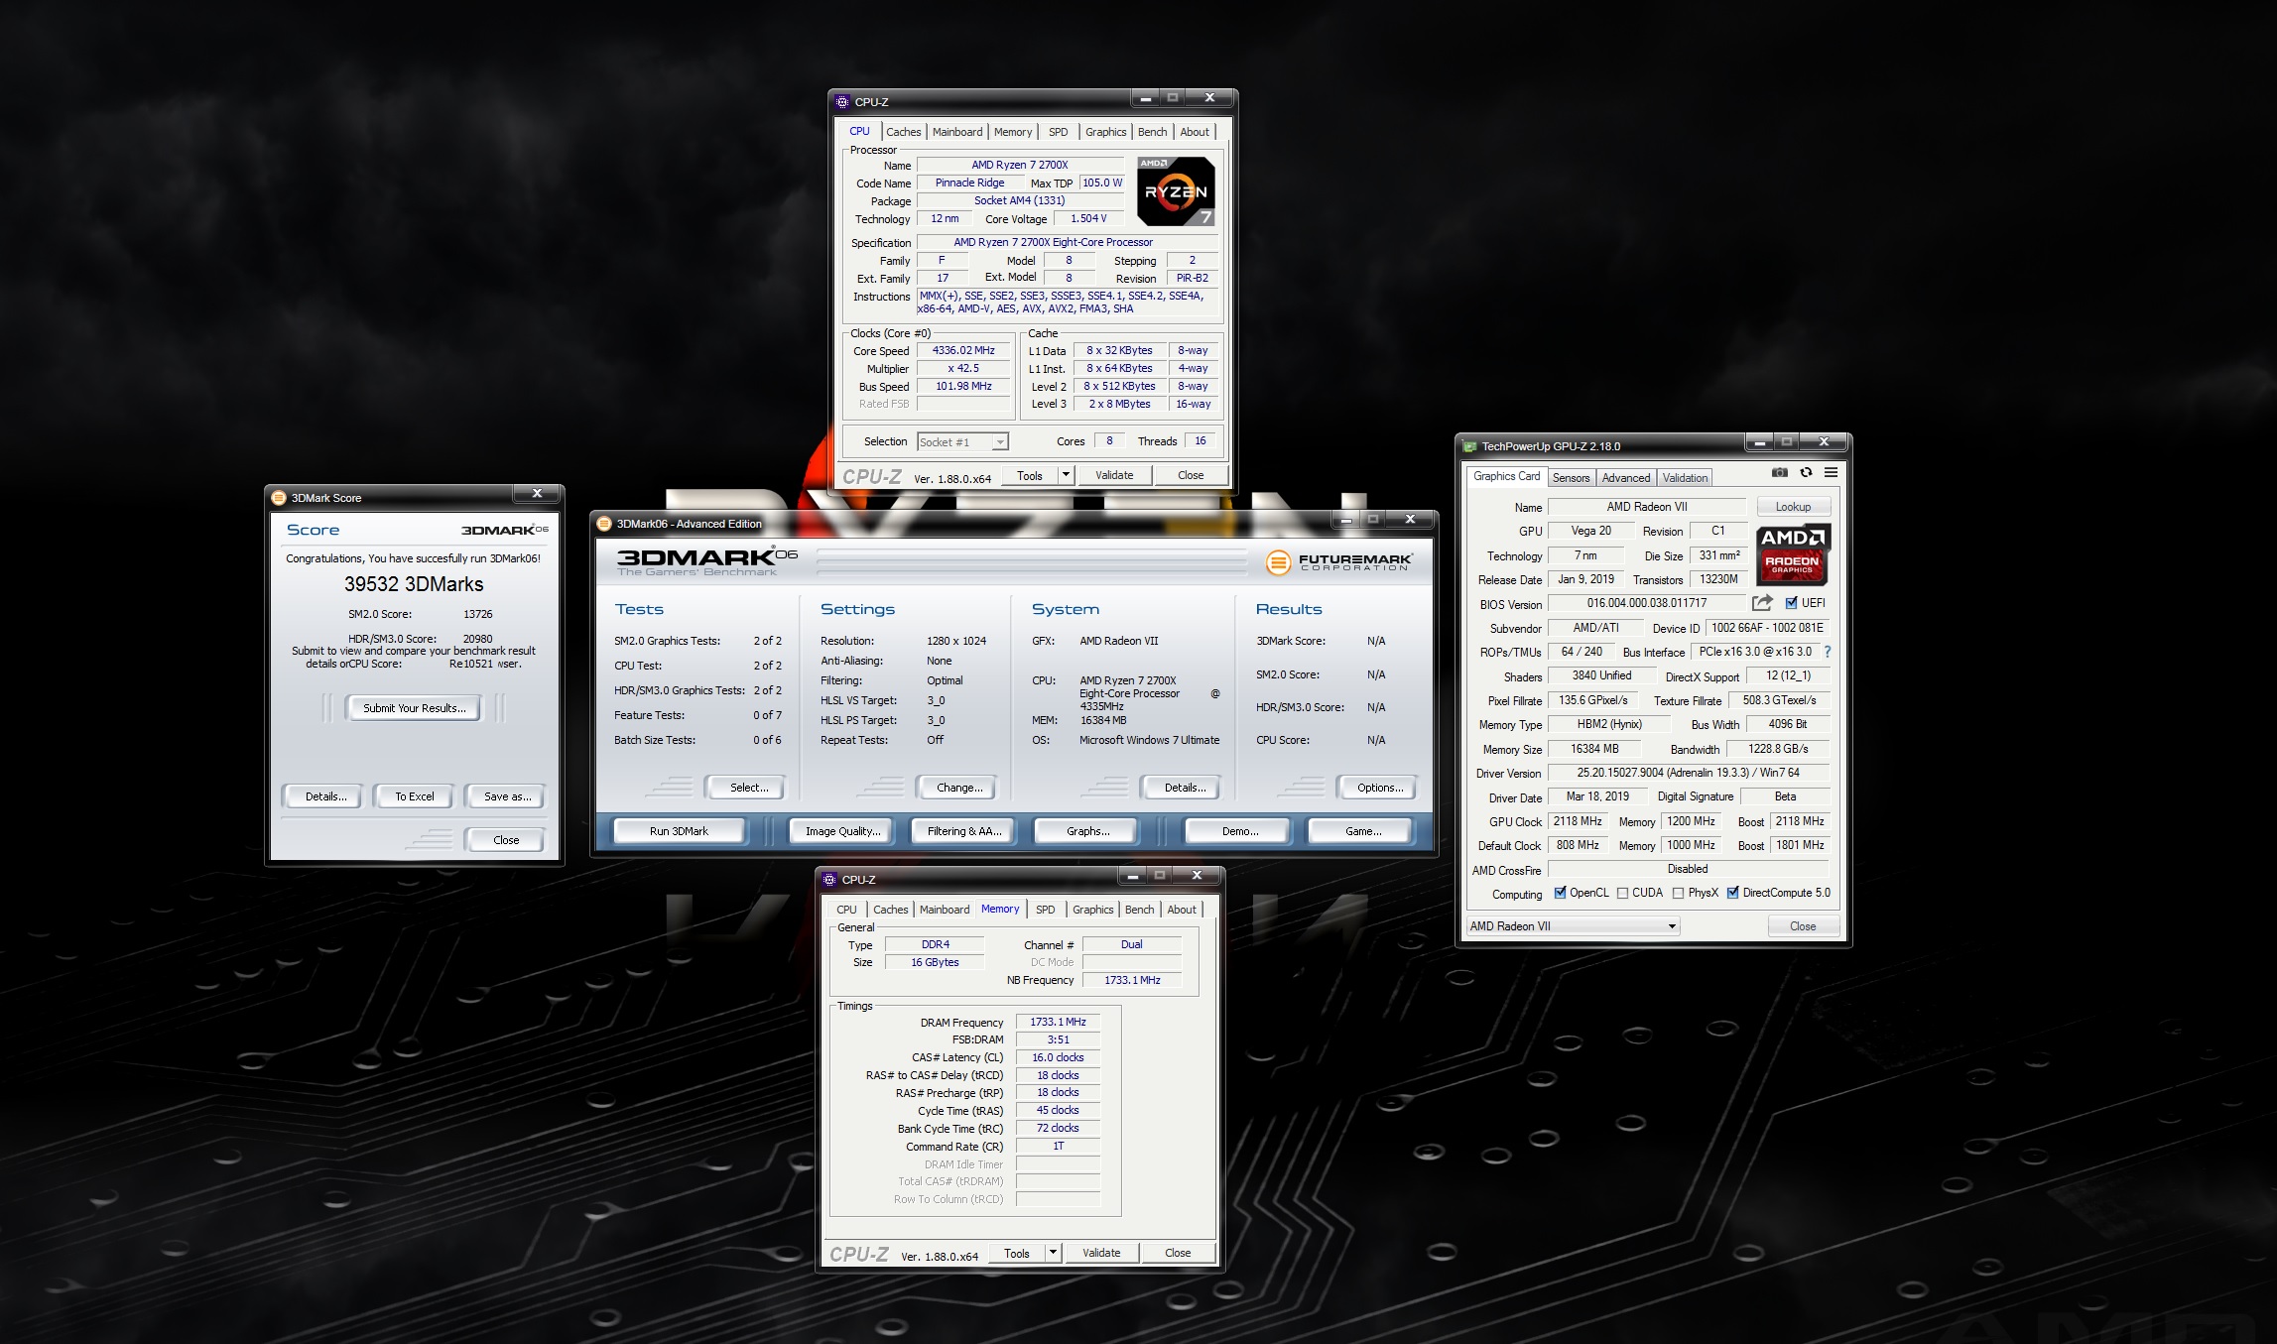
Task: Click the GPU Name field AMD Radeon VII
Action: coord(1646,507)
